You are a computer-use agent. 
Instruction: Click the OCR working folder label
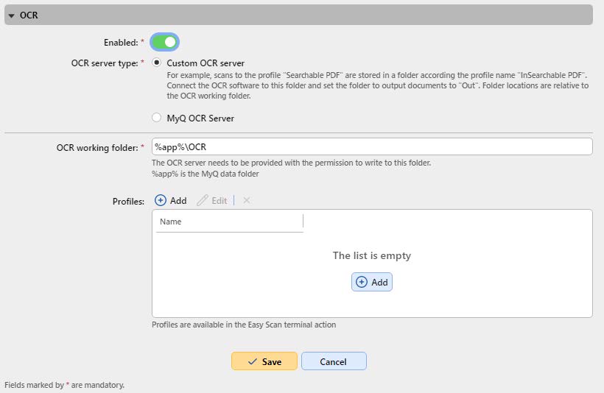[96, 148]
